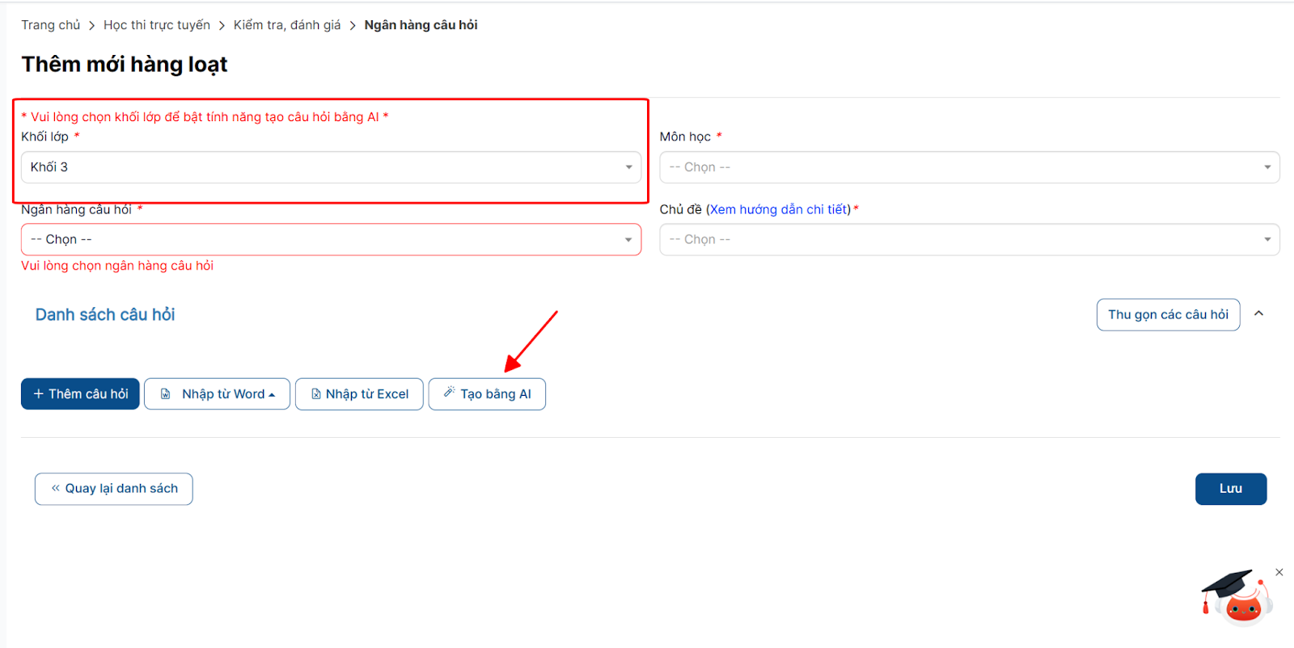Open the Xem hướng dẫn chi tiết link
The height and width of the screenshot is (648, 1294).
[x=780, y=209]
